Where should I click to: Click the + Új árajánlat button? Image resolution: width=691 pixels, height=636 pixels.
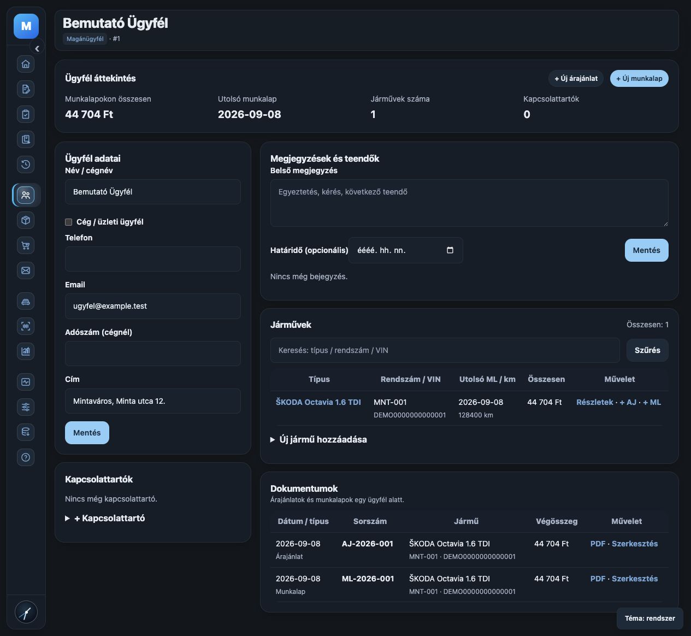click(576, 79)
